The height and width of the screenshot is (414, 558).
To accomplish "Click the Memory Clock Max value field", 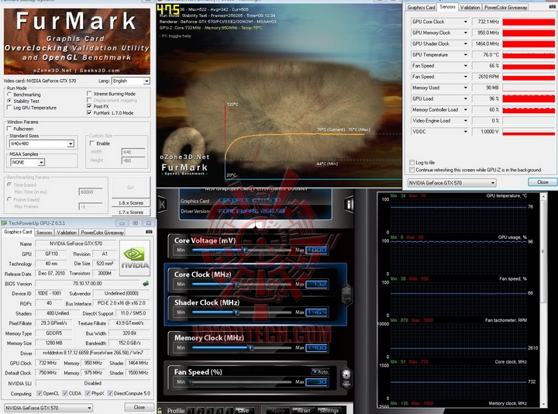I will pyautogui.click(x=316, y=348).
